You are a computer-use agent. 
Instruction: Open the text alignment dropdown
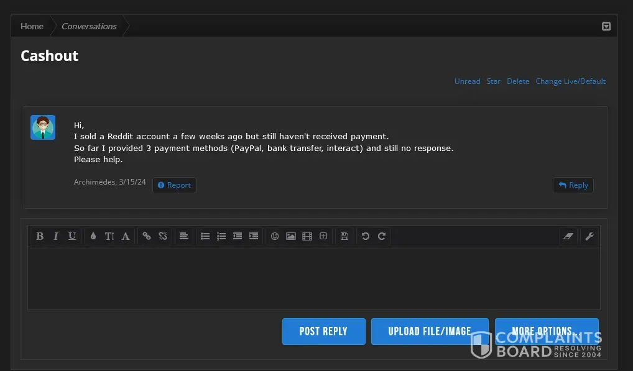pyautogui.click(x=184, y=236)
